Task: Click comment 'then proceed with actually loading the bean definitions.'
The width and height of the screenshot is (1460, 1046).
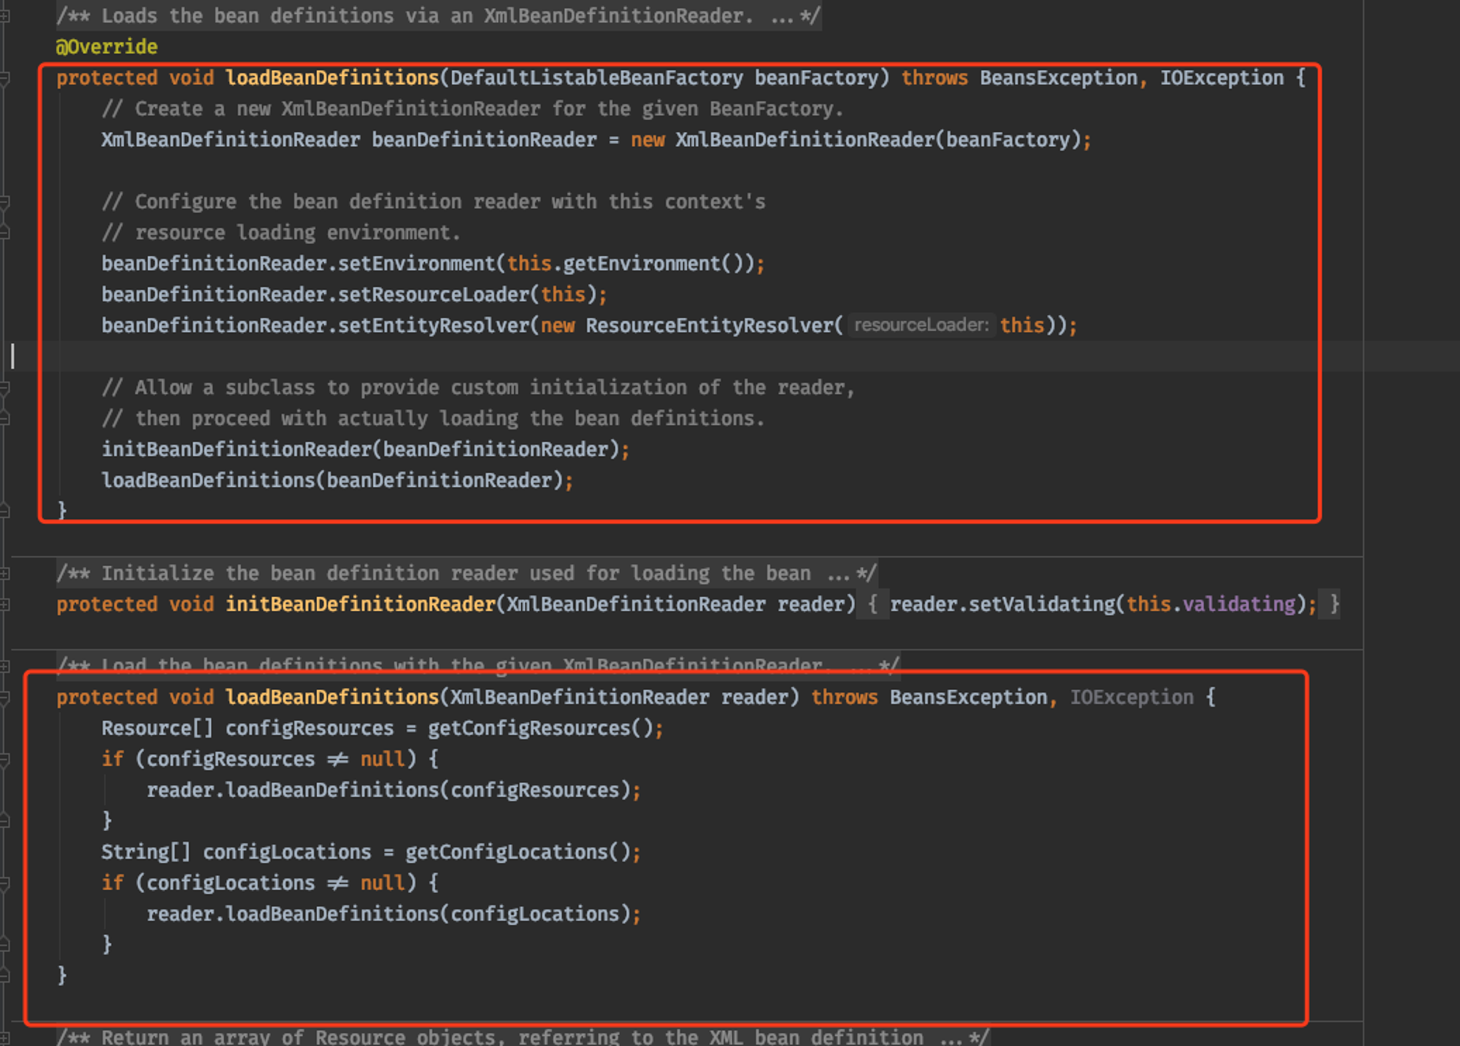Action: [433, 418]
